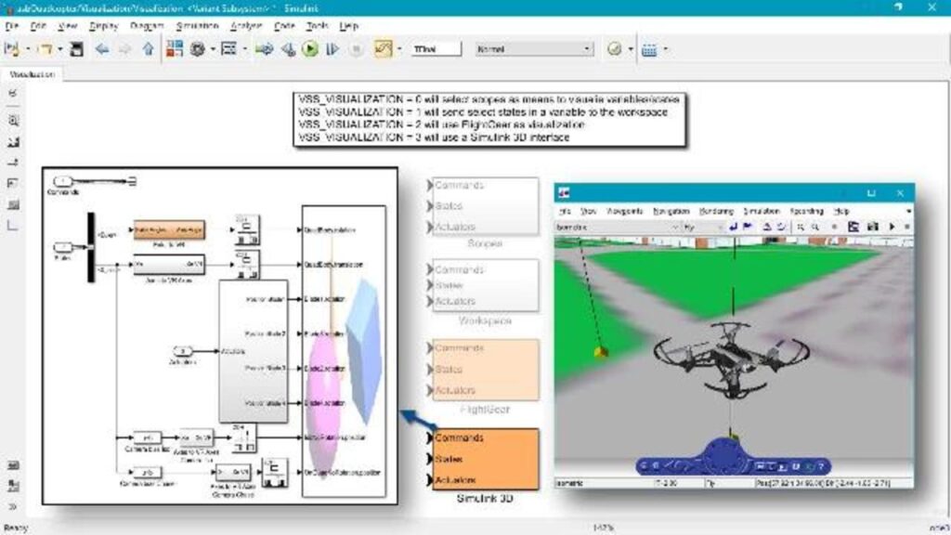Click the Back navigation arrow

101,49
